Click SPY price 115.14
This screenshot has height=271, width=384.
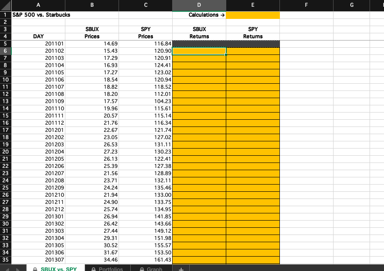tap(146, 116)
